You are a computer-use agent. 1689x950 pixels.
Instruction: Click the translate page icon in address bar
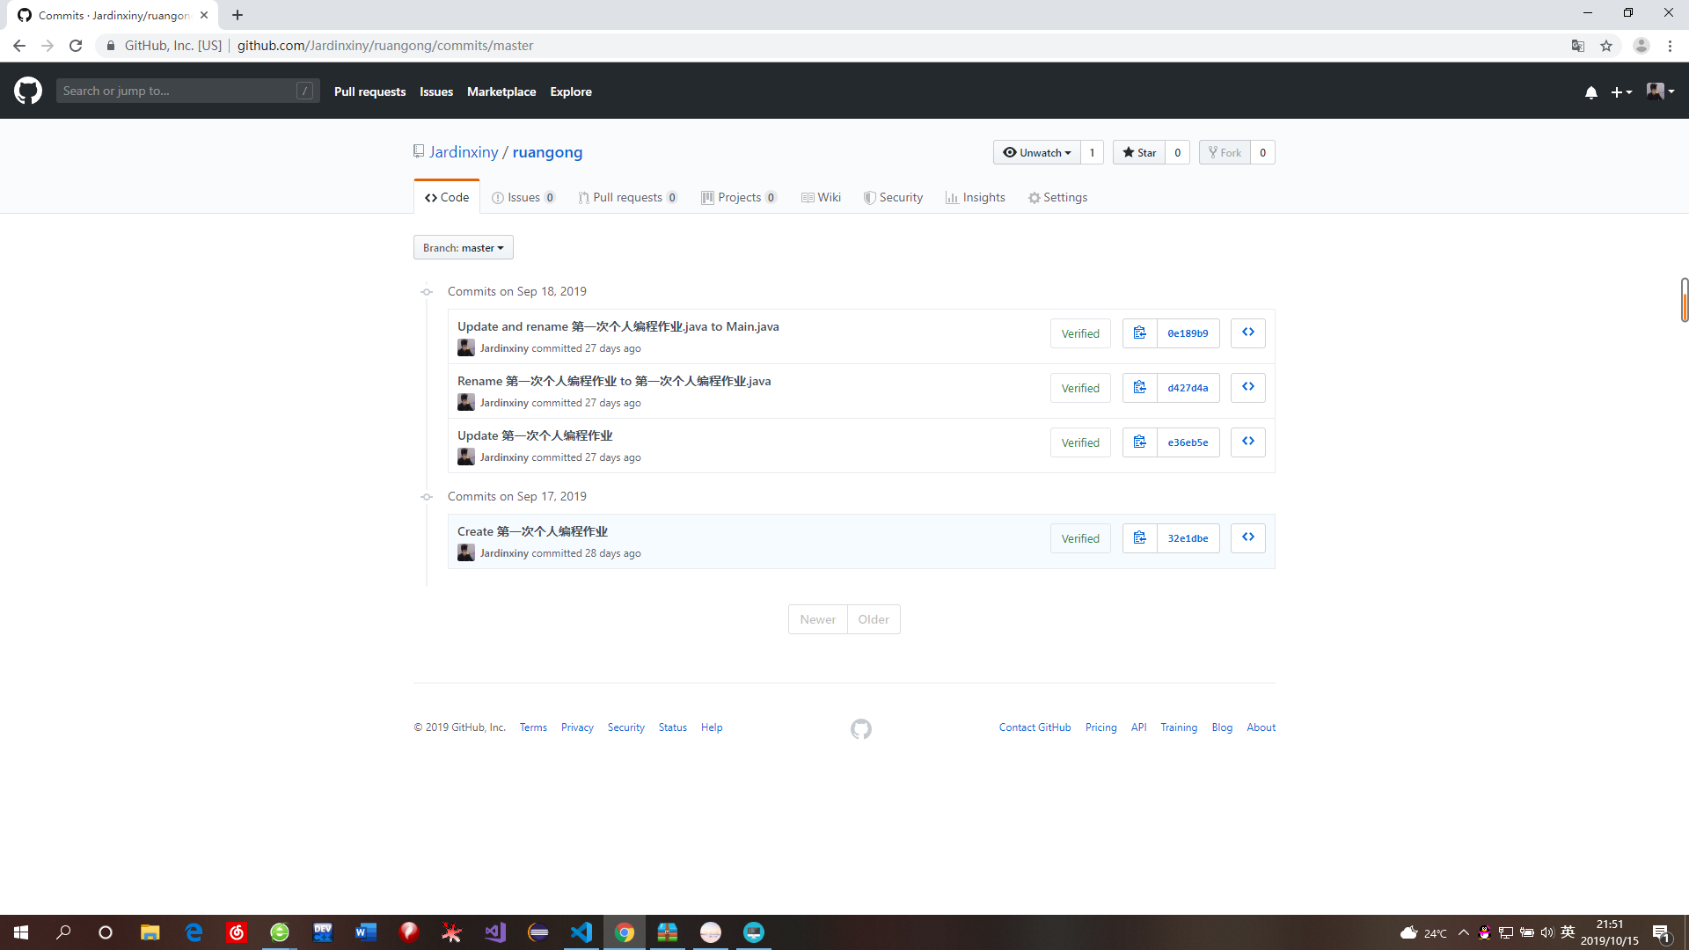[1578, 46]
